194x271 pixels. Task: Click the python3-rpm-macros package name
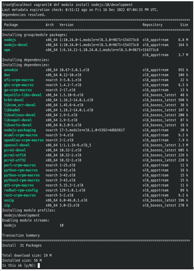22,180
